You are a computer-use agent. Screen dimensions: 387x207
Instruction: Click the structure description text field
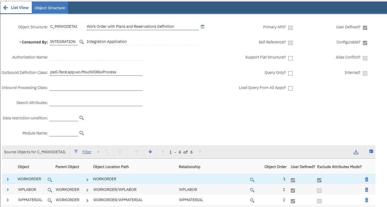[142, 27]
